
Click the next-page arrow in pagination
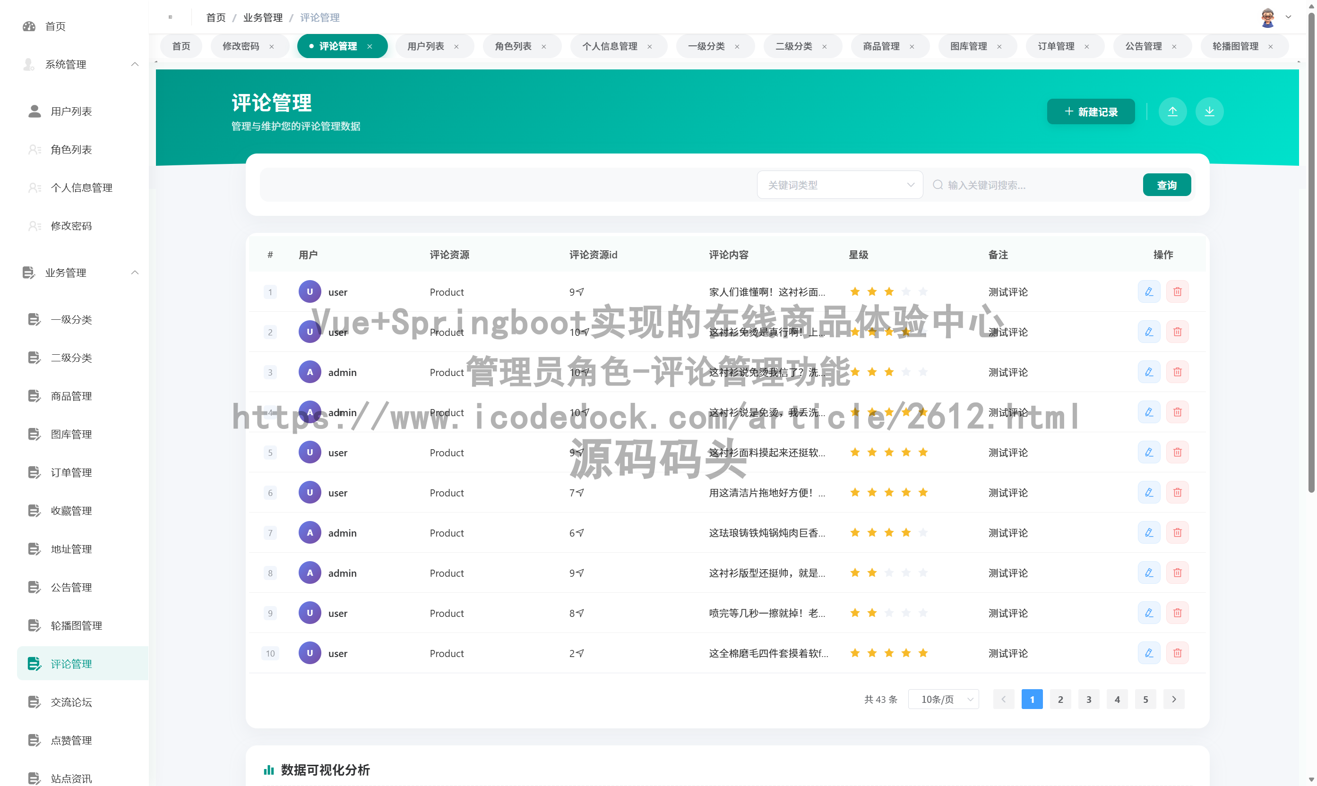[x=1173, y=699]
